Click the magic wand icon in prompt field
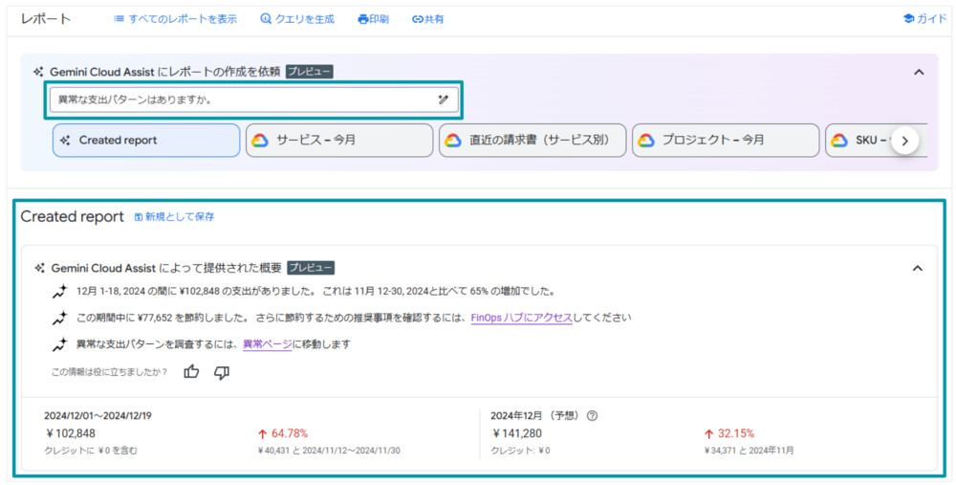Viewport: 956px width, 485px height. pos(444,99)
